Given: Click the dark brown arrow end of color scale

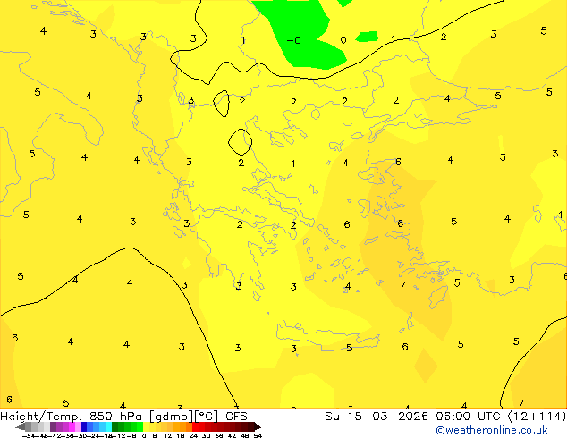Looking at the screenshot, I should pyautogui.click(x=258, y=426).
